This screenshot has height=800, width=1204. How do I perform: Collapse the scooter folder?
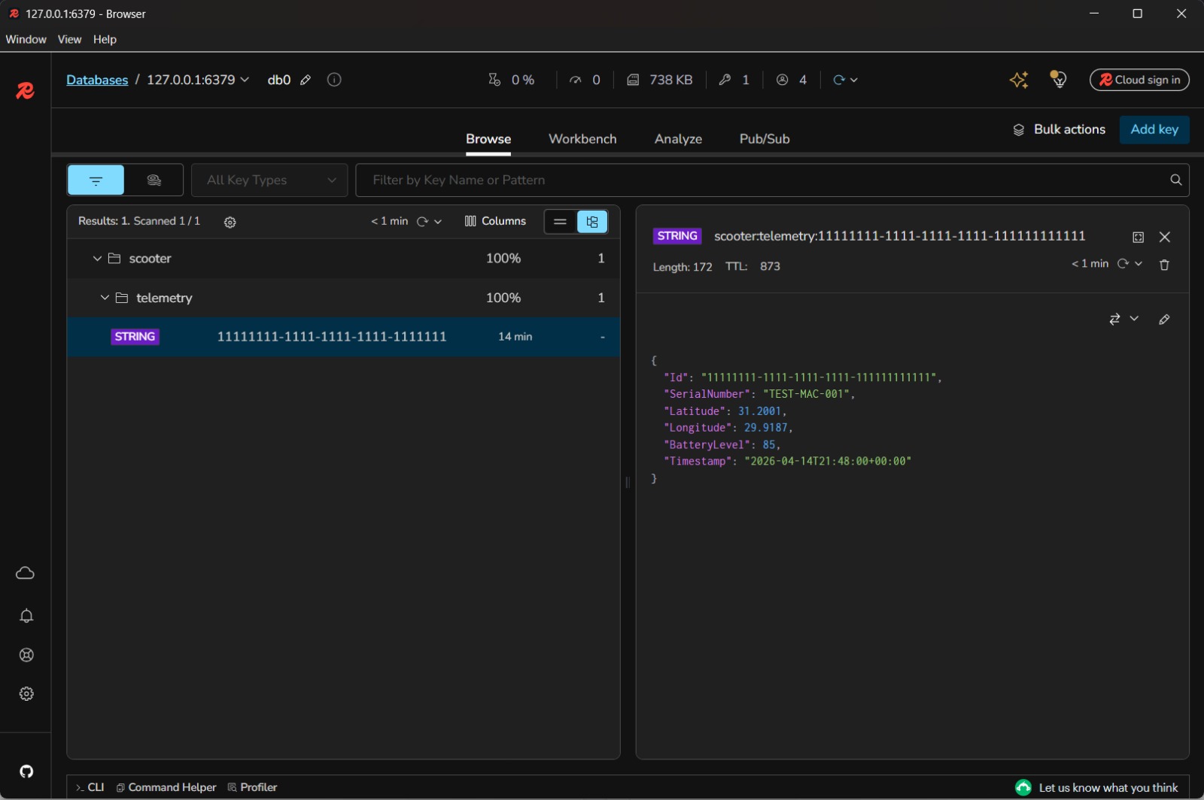[x=97, y=259]
